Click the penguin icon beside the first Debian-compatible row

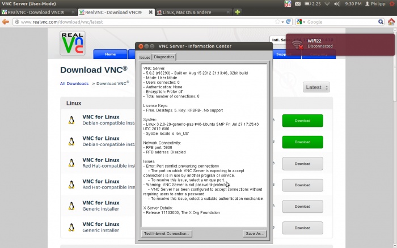tap(71, 120)
